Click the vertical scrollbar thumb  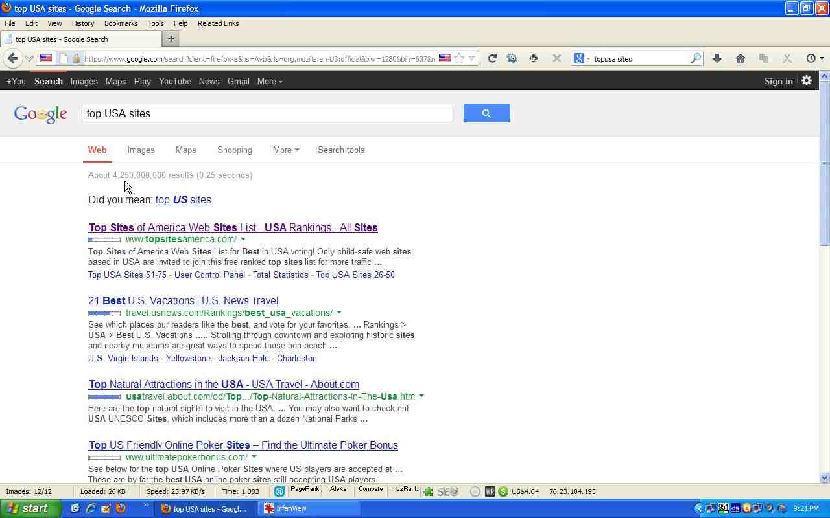click(825, 165)
